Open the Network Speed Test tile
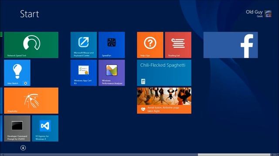 (31, 45)
